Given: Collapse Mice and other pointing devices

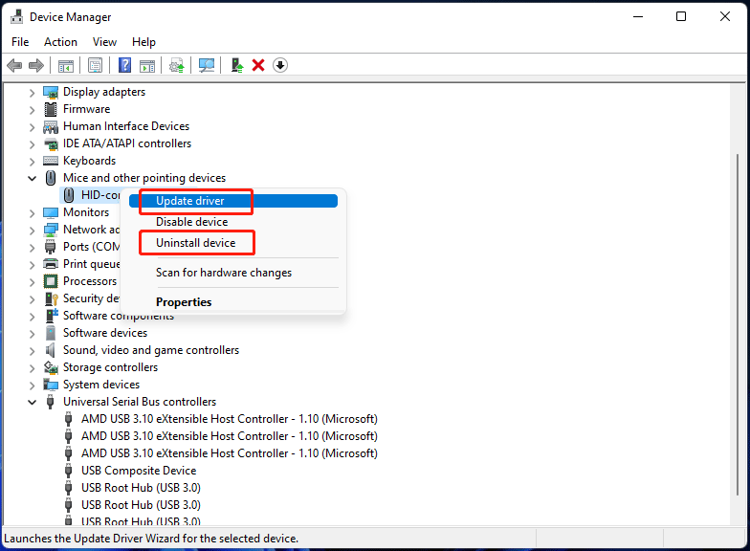Looking at the screenshot, I should pyautogui.click(x=33, y=178).
